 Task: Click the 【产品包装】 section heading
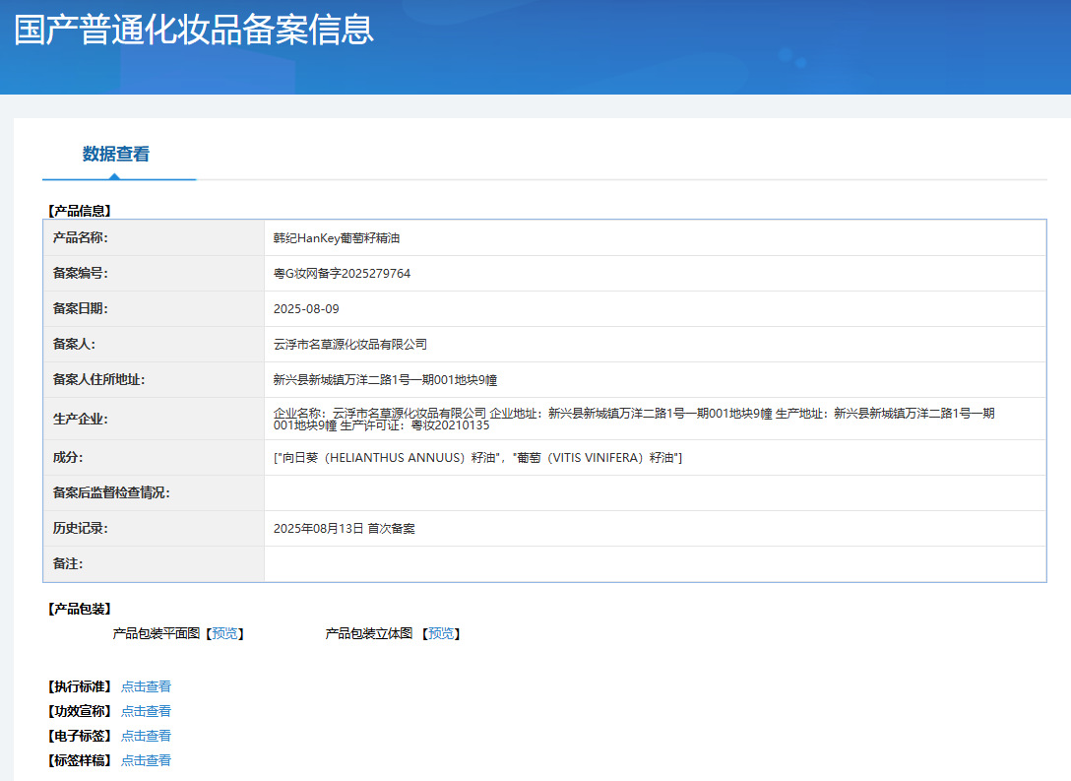click(x=79, y=609)
